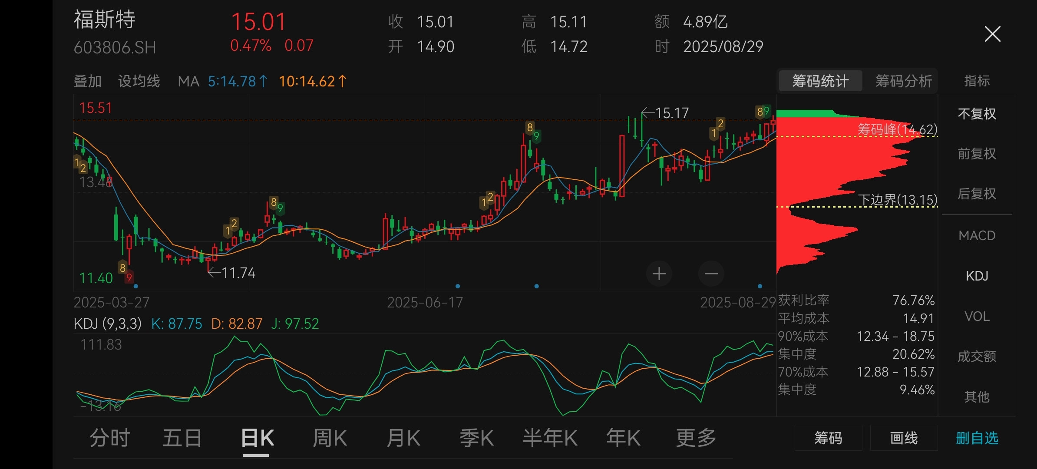Open 设均线 moving average settings
1037x469 pixels.
(139, 81)
